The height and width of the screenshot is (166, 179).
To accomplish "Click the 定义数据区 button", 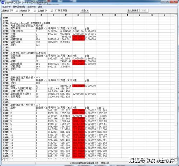I will [133, 10].
